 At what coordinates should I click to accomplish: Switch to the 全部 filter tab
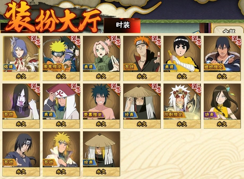click(x=229, y=30)
